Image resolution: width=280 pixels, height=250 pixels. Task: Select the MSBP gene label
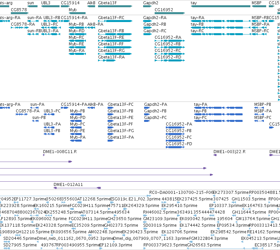click(x=256, y=3)
